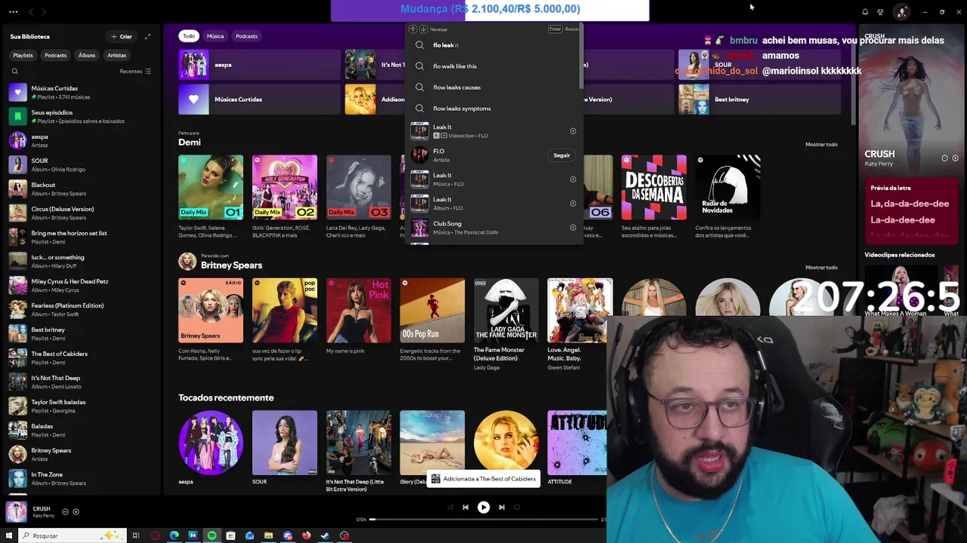Toggle the Playlists library filter
This screenshot has width=967, height=543.
pyautogui.click(x=23, y=55)
